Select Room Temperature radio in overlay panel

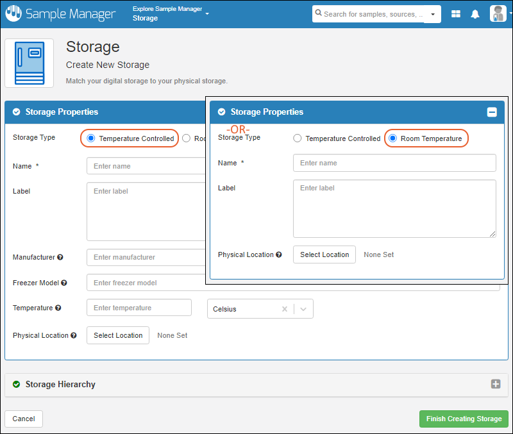pos(393,138)
